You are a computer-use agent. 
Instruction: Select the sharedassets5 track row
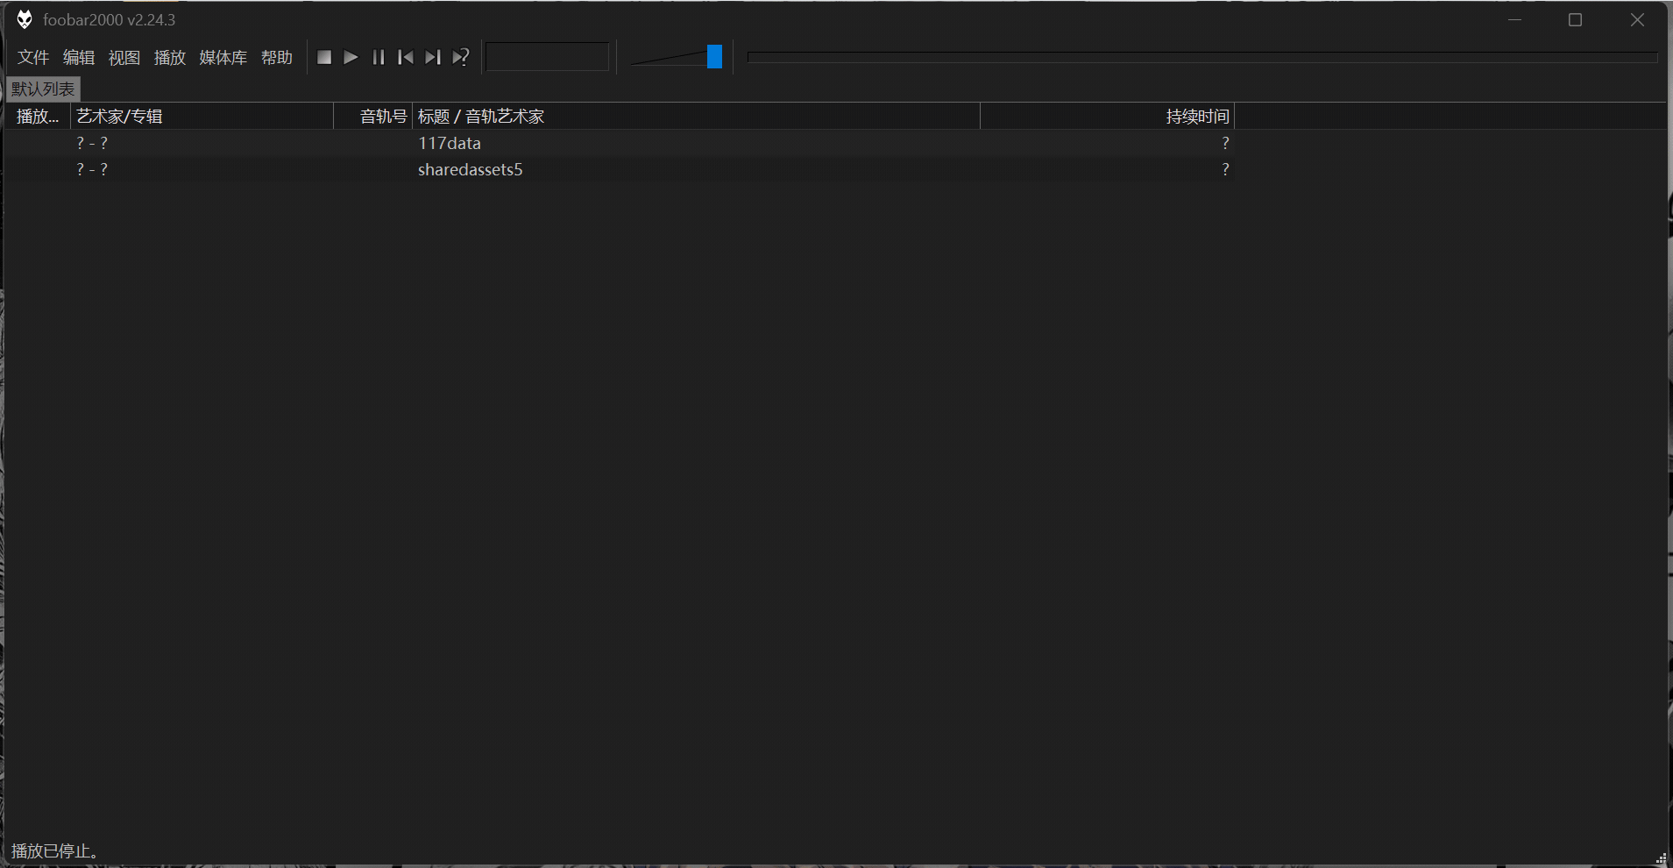pos(620,169)
